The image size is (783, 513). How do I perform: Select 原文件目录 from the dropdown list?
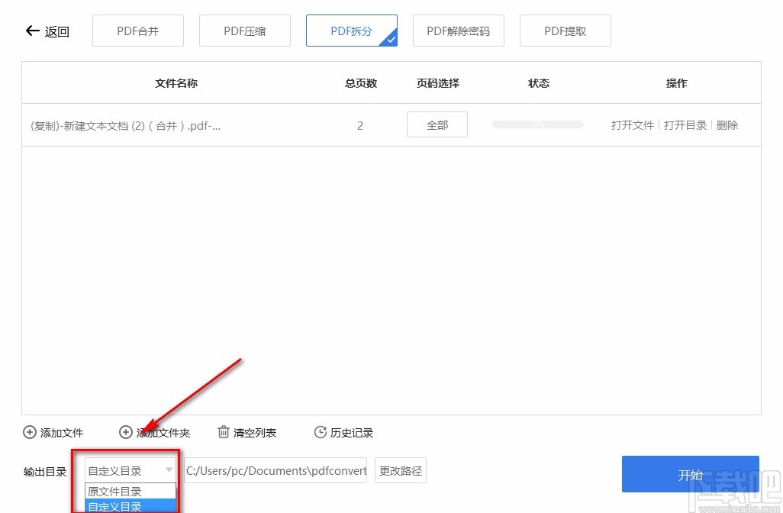[x=130, y=492]
